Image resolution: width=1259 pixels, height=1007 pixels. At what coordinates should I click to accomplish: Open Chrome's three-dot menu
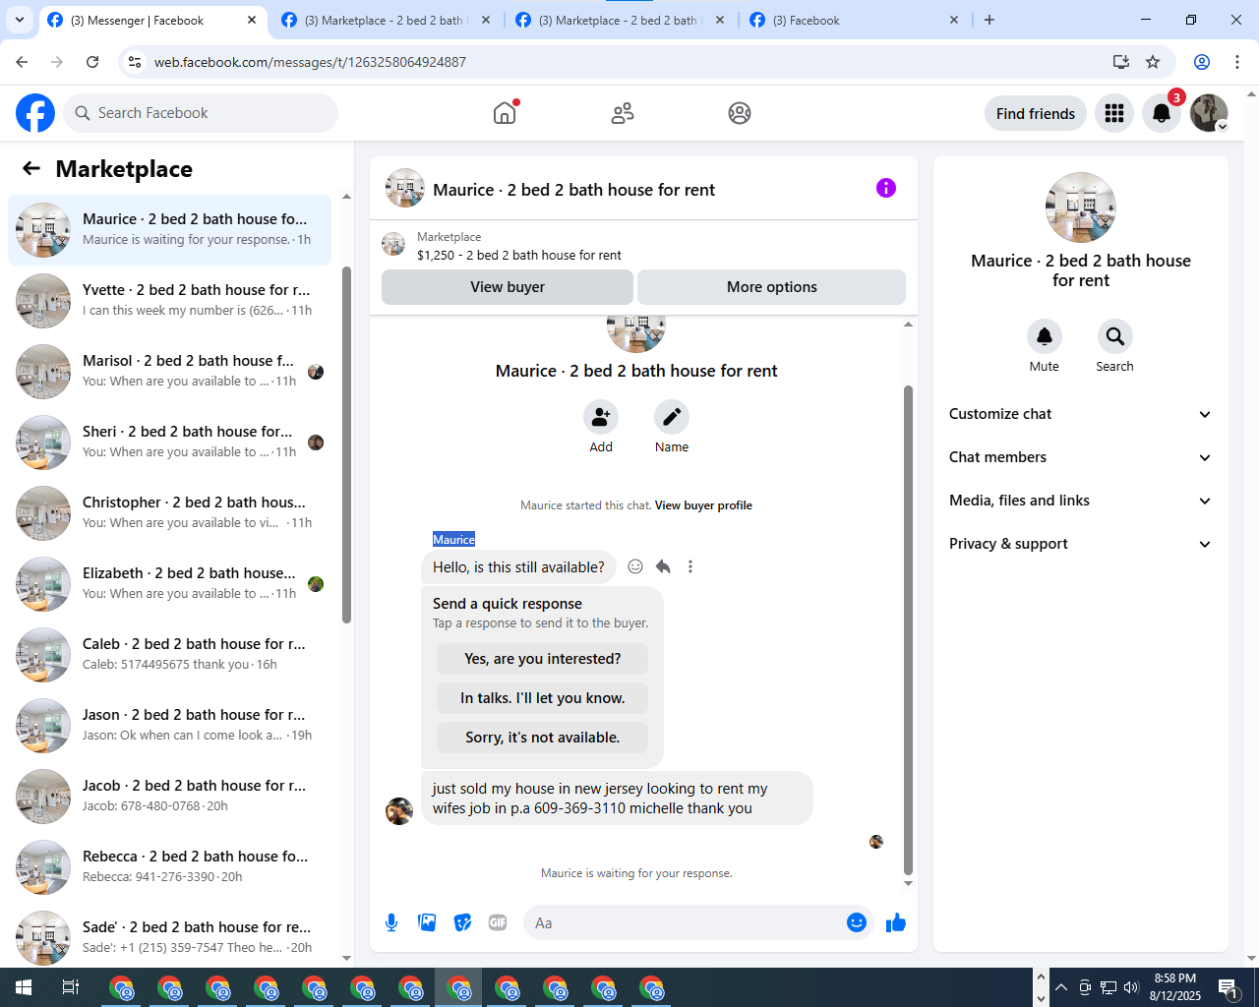[1237, 62]
